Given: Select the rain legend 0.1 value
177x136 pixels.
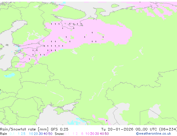Looking at the screenshot, I should point(12,134).
